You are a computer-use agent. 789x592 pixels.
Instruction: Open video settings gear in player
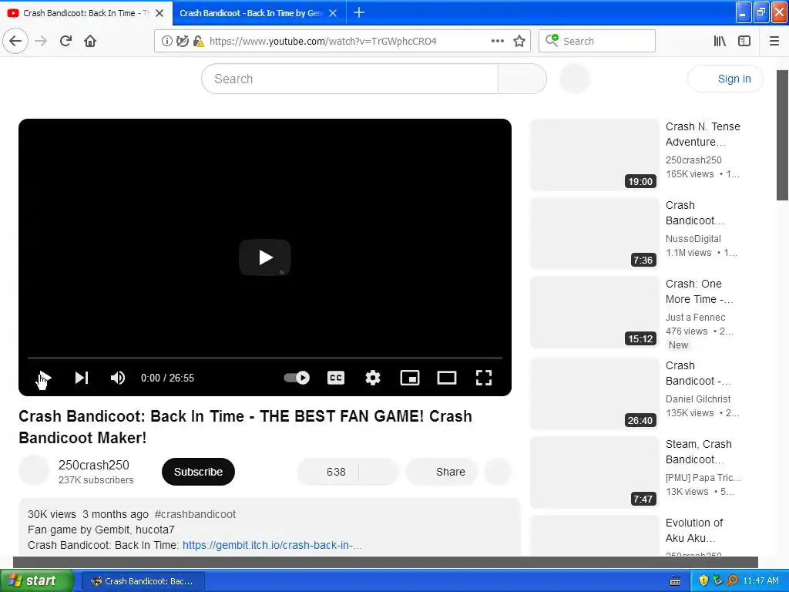373,378
